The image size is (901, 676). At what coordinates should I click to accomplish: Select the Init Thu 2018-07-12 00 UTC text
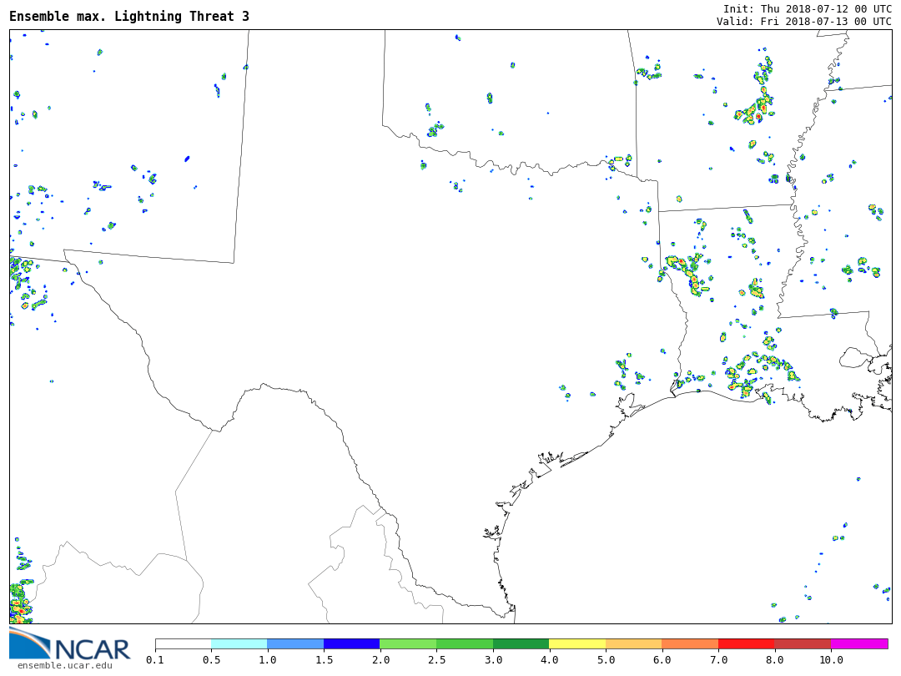807,8
